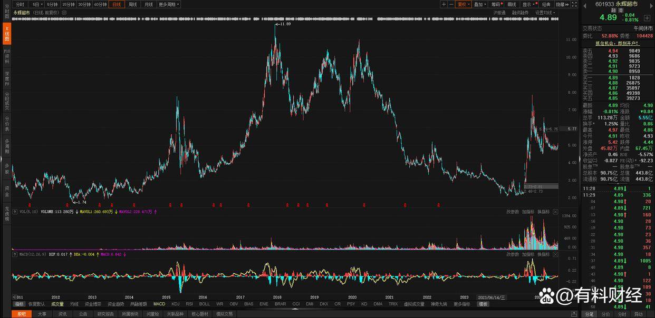Switch to 5分钟 chart period

[52, 4]
